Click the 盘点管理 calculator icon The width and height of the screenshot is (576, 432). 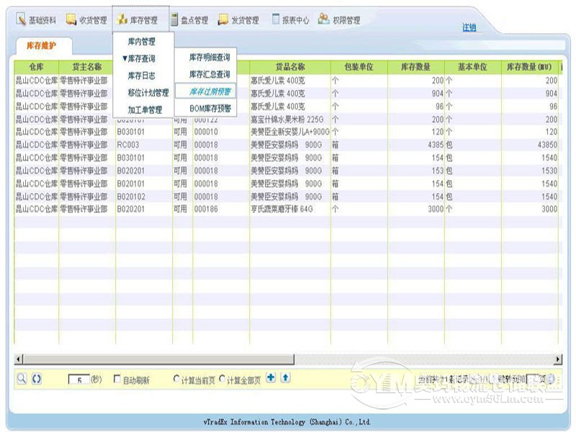[x=174, y=19]
